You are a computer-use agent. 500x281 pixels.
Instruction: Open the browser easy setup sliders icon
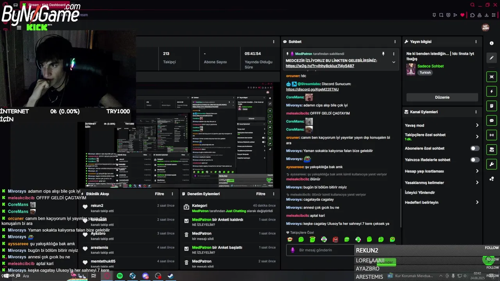coord(494,15)
